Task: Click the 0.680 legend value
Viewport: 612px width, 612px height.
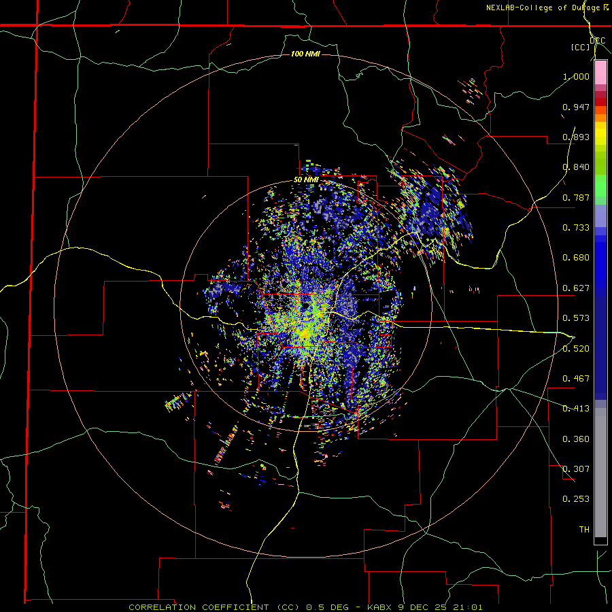Action: click(576, 258)
